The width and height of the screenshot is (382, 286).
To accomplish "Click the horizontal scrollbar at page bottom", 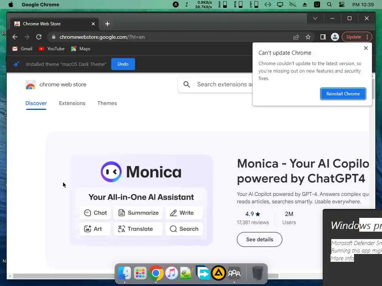I will point(146,276).
